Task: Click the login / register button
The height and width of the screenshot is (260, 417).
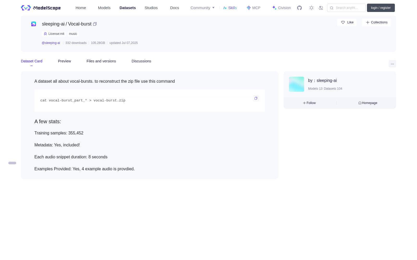Action: coord(381,8)
